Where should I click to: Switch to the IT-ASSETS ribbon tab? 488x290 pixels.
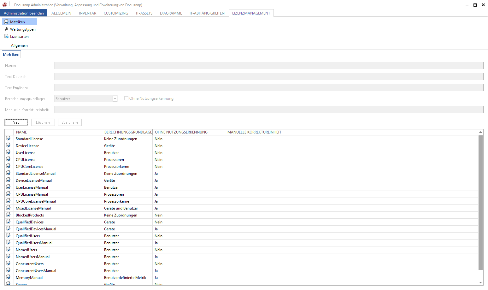click(x=144, y=13)
